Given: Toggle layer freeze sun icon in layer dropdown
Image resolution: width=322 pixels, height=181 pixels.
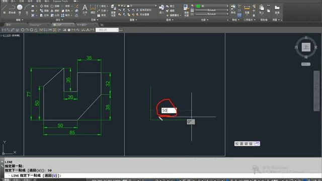Looking at the screenshot, I should [x=122, y=6].
